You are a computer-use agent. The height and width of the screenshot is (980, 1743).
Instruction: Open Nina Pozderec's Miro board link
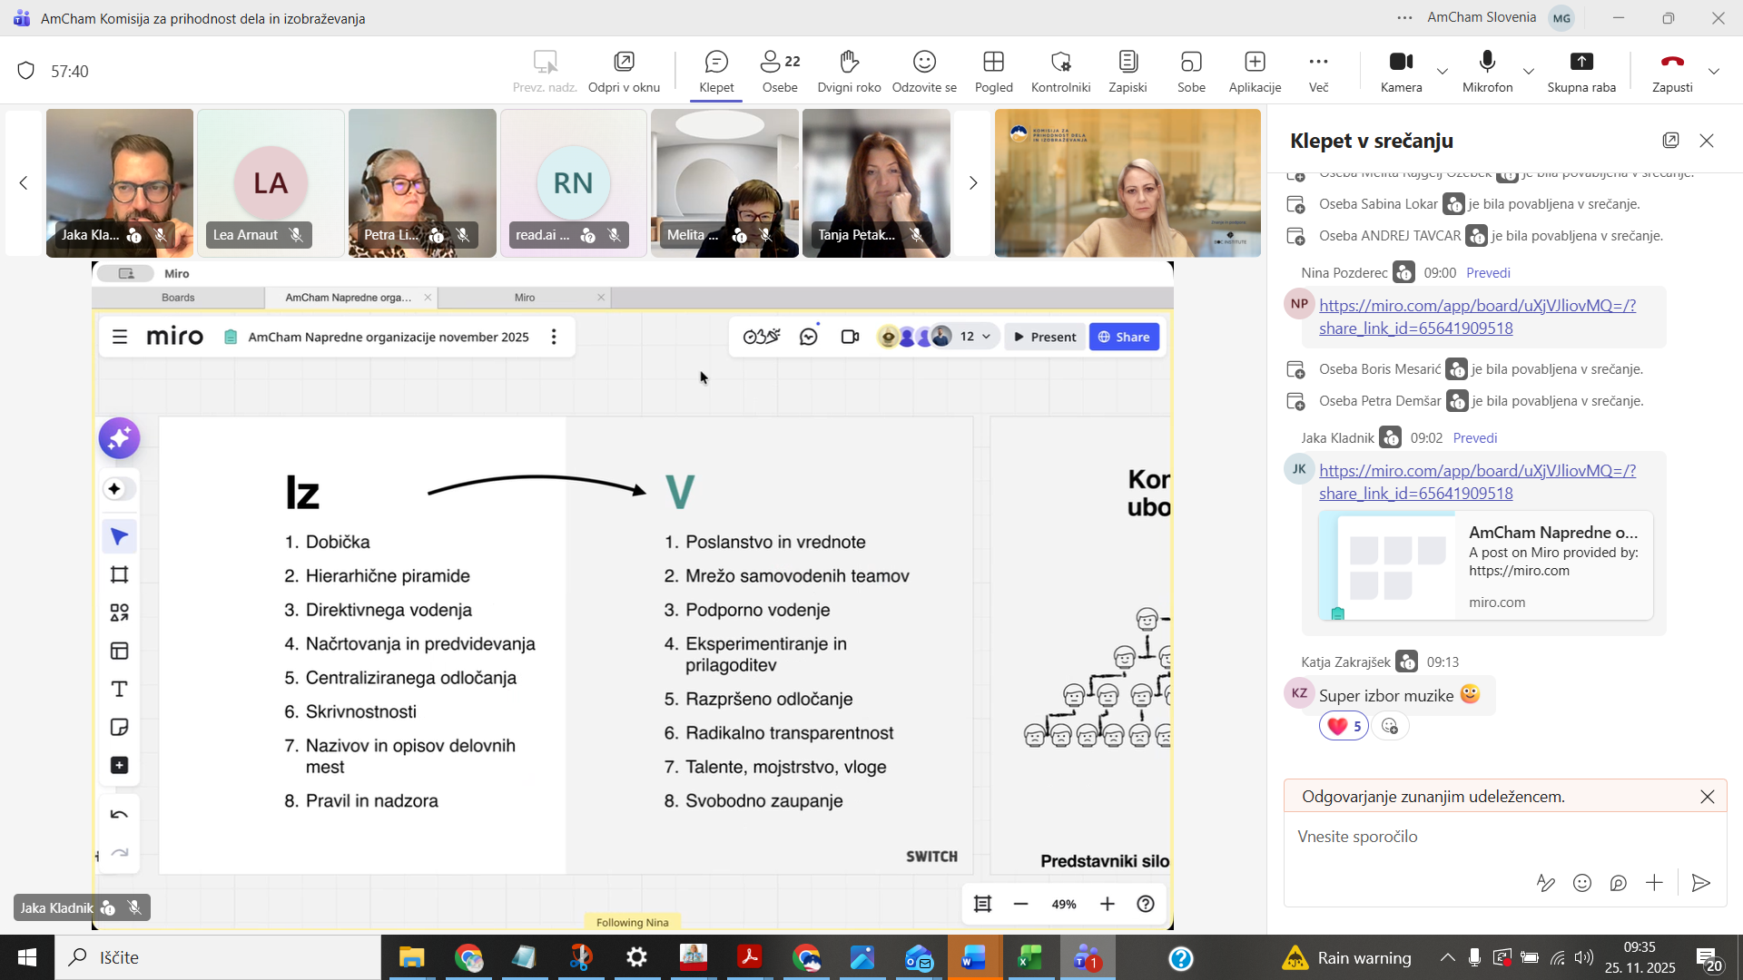pyautogui.click(x=1477, y=317)
